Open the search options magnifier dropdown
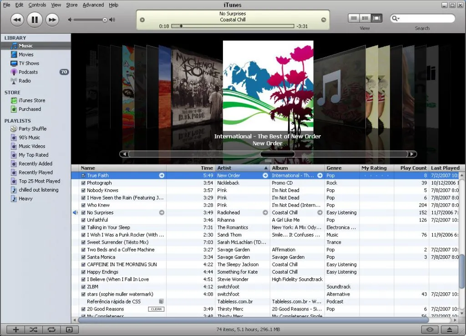Image resolution: width=466 pixels, height=336 pixels. pyautogui.click(x=395, y=19)
